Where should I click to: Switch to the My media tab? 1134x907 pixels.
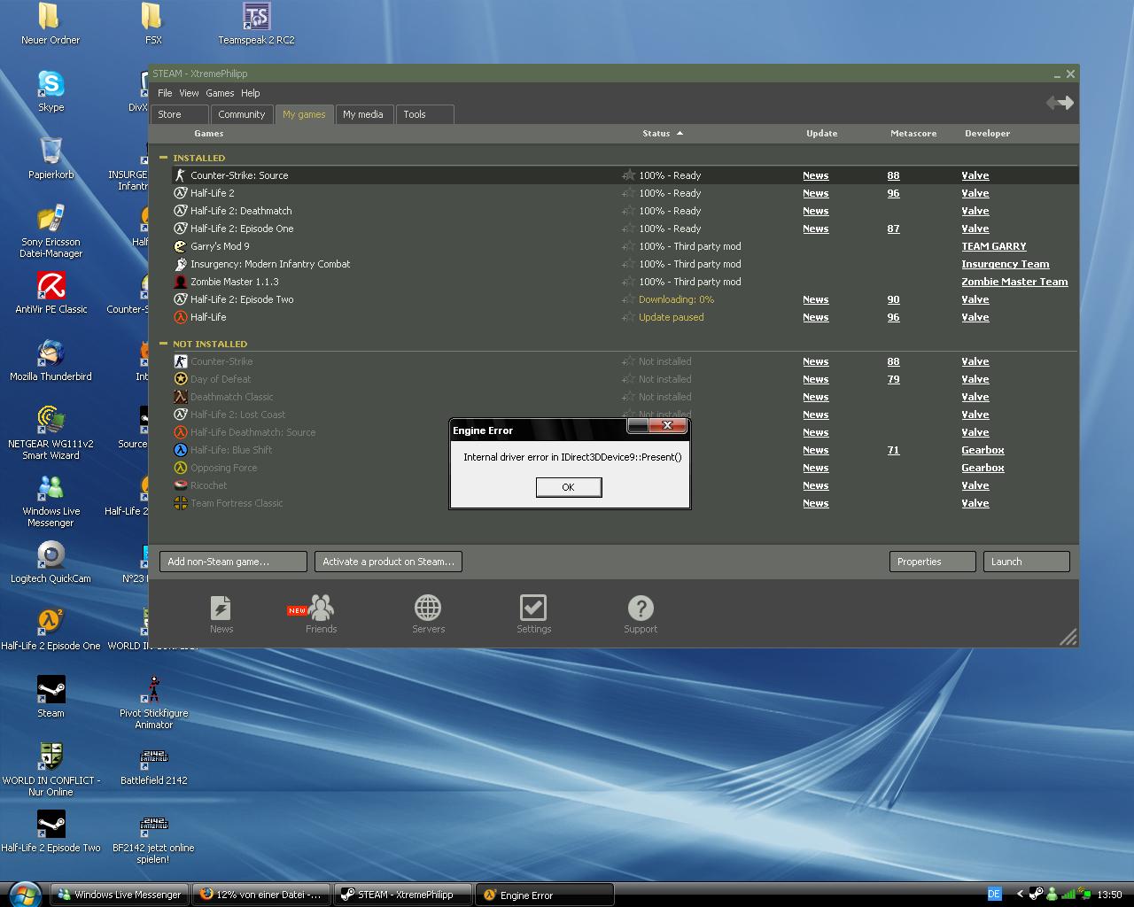[x=362, y=114]
